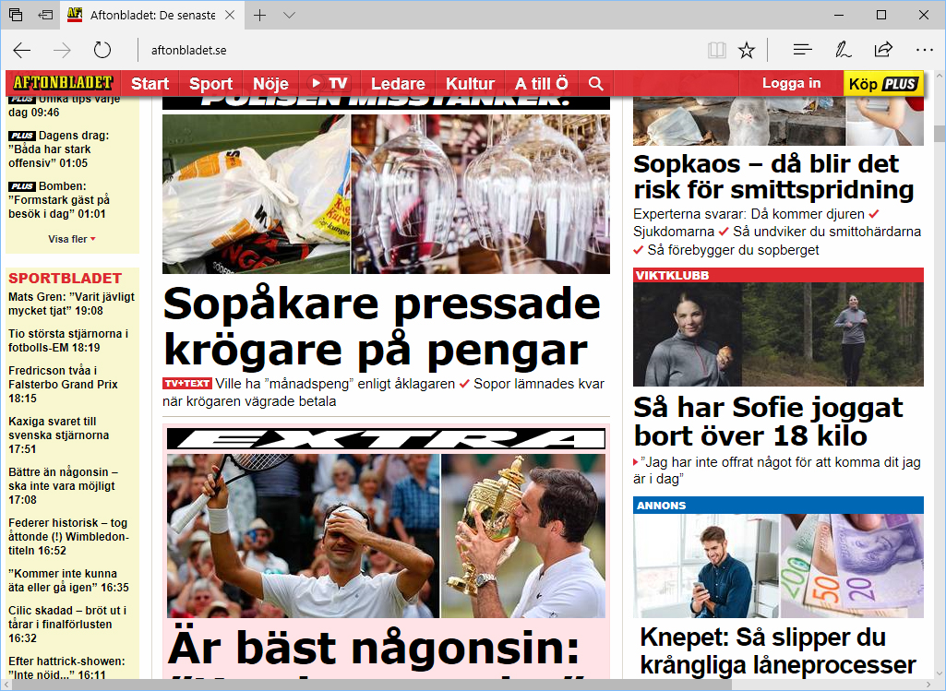Image resolution: width=946 pixels, height=691 pixels.
Task: Click the Federer Wimbledon trophy photo
Action: click(523, 535)
